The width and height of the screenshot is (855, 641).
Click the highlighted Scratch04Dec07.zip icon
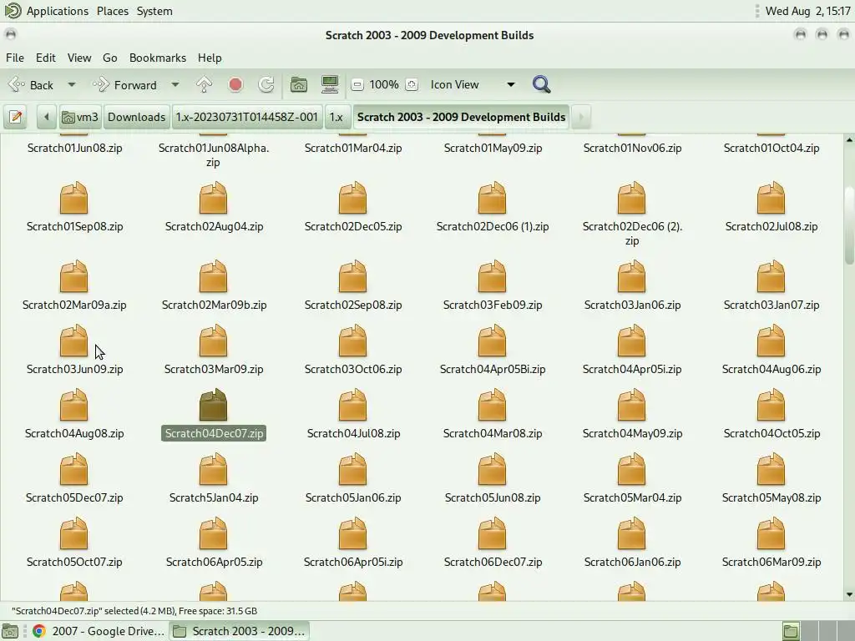[213, 405]
